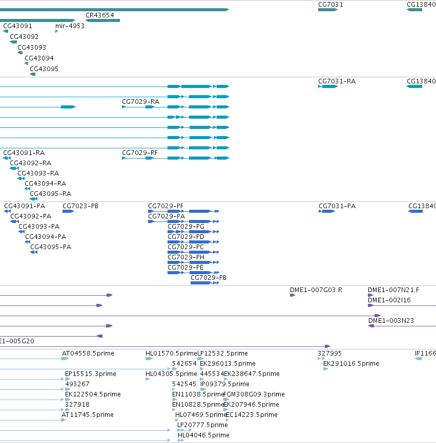Open the CG7031-PA CDS feature

(x=327, y=211)
